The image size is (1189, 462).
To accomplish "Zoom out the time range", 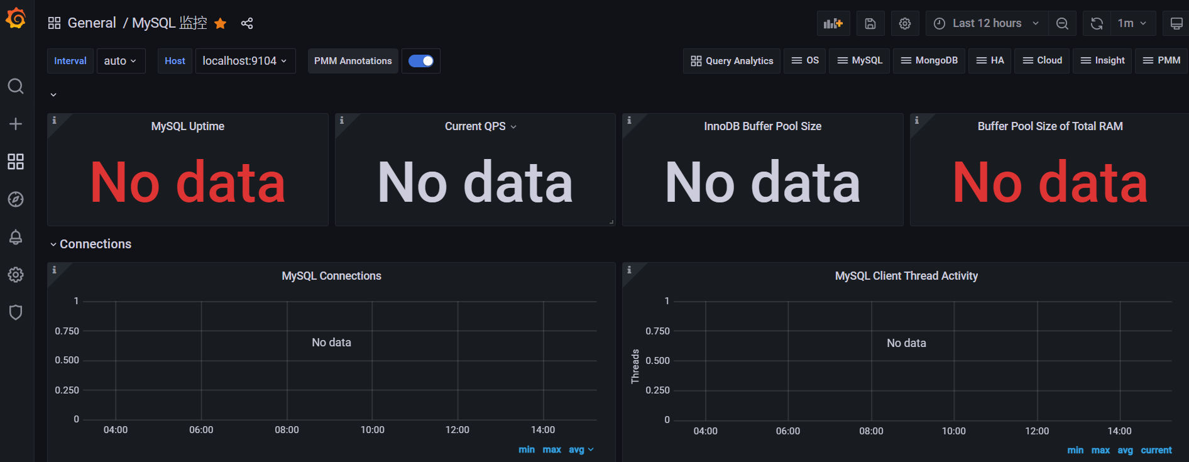I will pyautogui.click(x=1062, y=23).
